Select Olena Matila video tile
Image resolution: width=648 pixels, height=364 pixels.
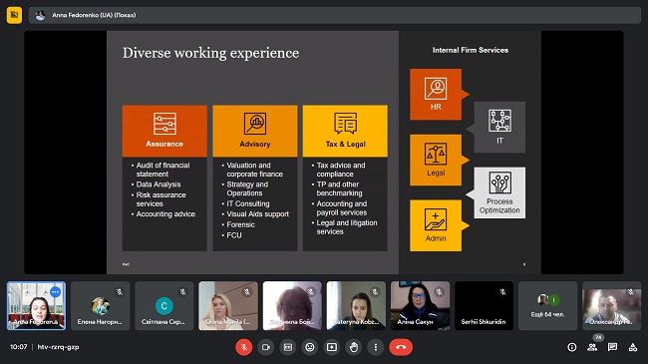point(228,306)
